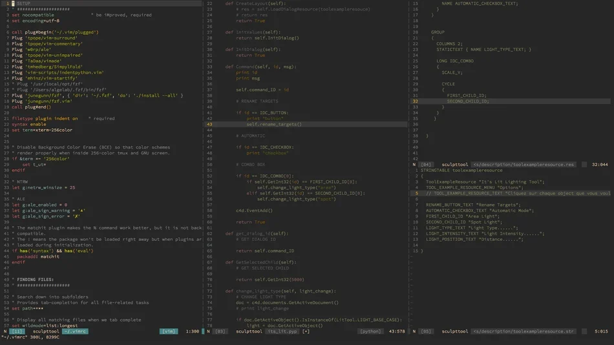Viewport: 614px width, 345px height.
Task: Click the 'def CreateLayout(self):' line
Action: pos(255,3)
